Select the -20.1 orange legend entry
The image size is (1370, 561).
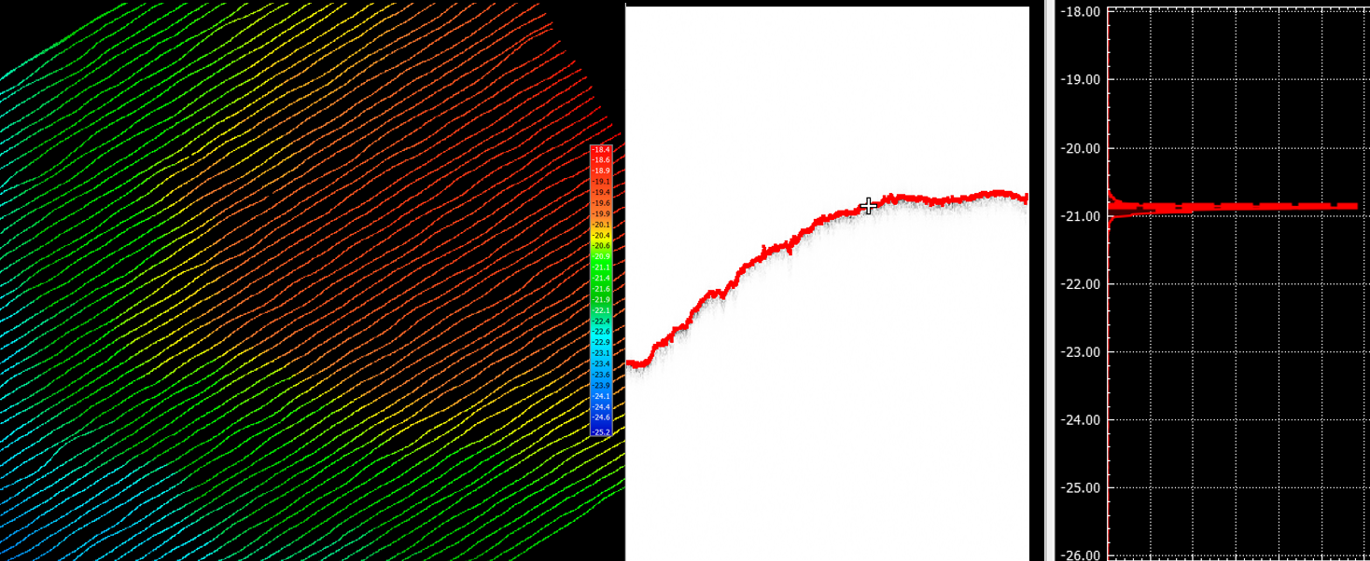pyautogui.click(x=601, y=225)
